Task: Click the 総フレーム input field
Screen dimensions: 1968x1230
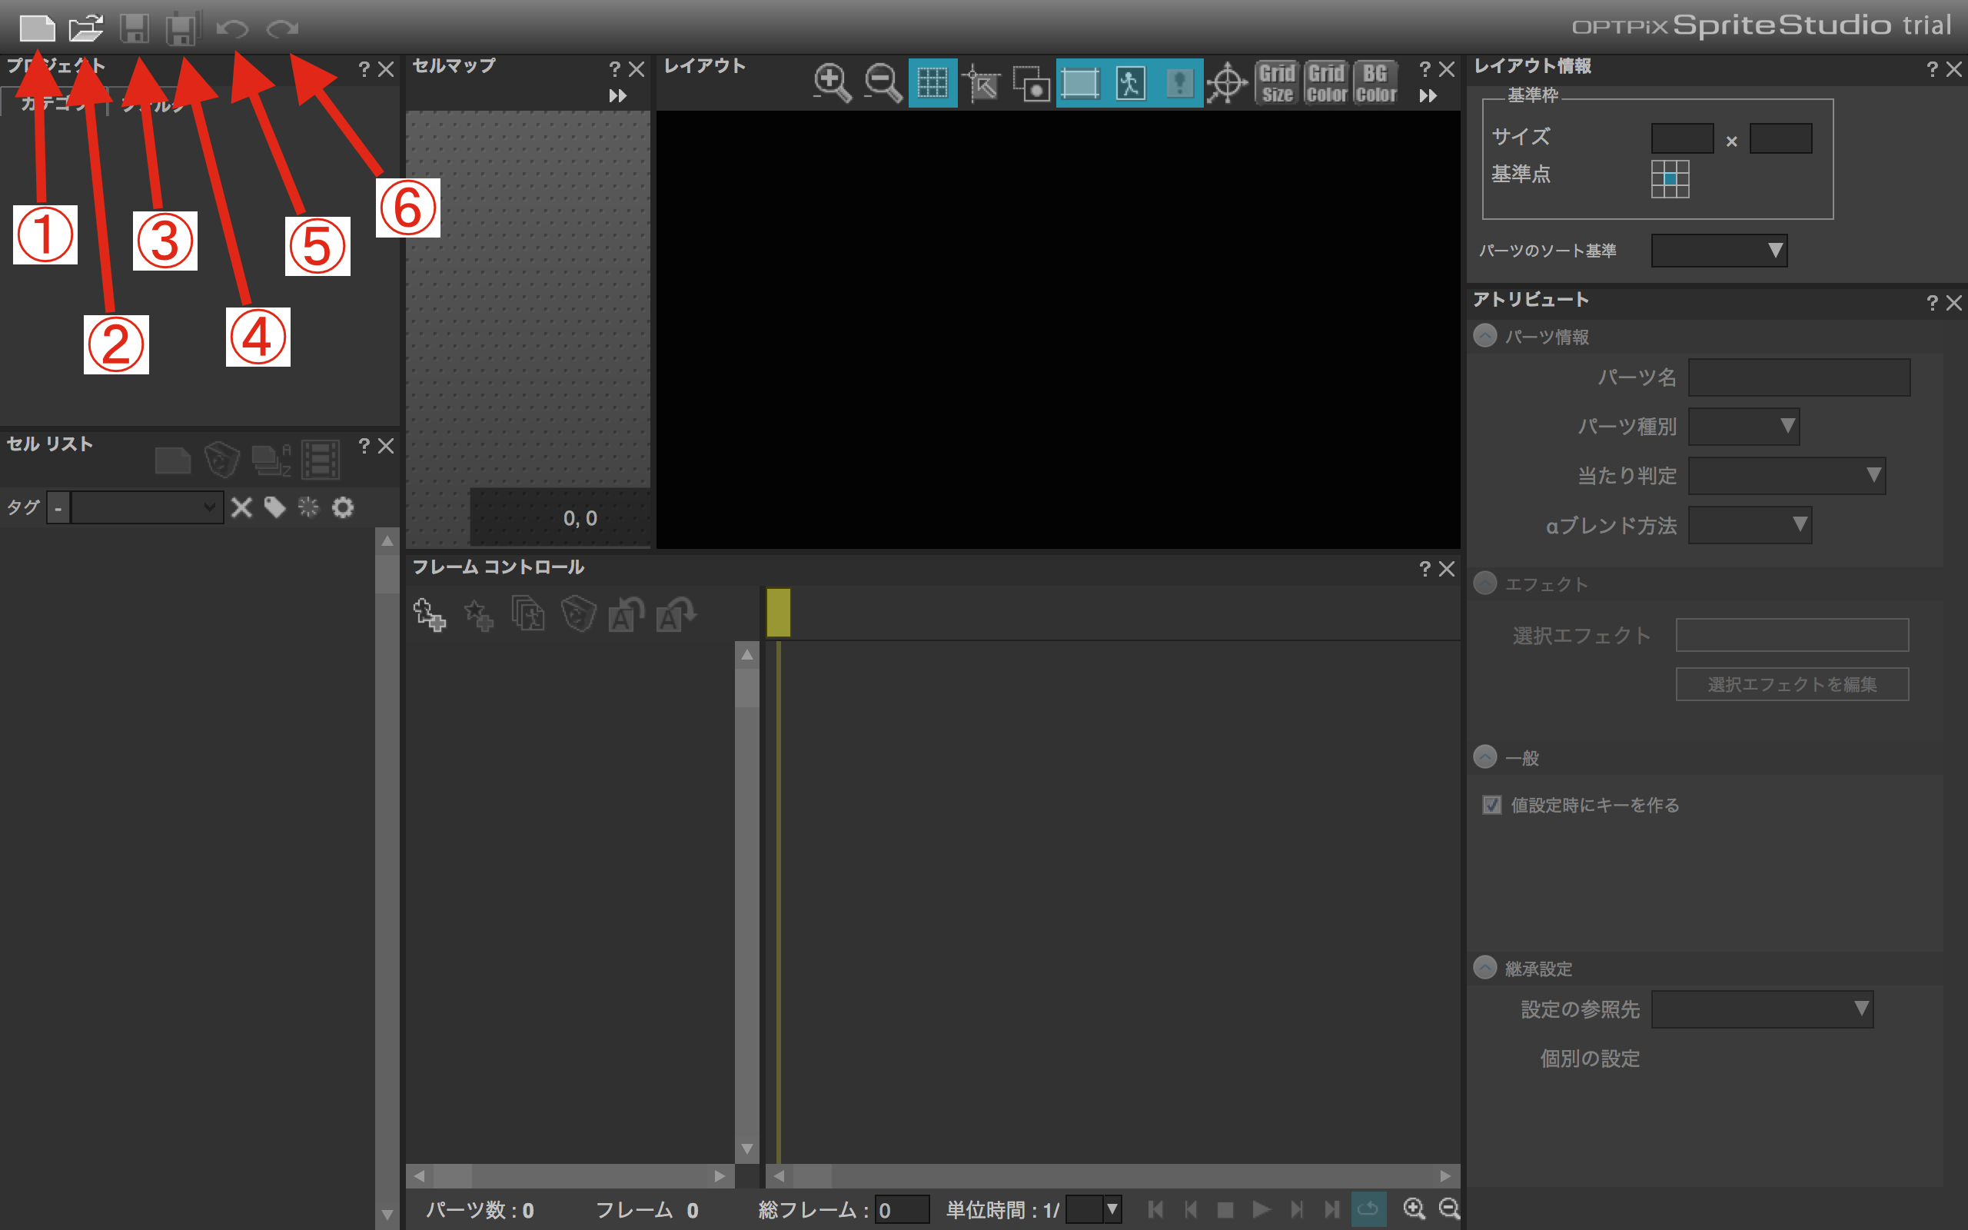Action: click(901, 1210)
